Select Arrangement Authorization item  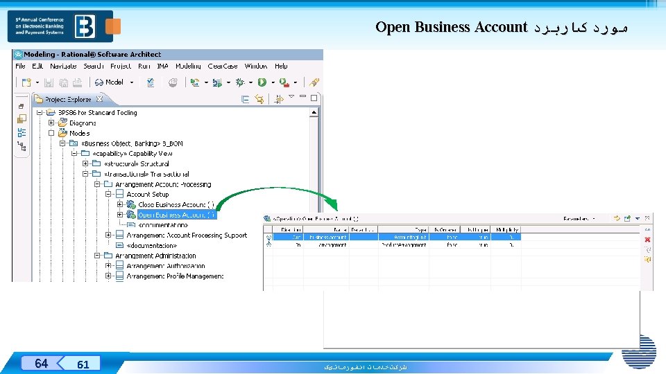point(166,266)
